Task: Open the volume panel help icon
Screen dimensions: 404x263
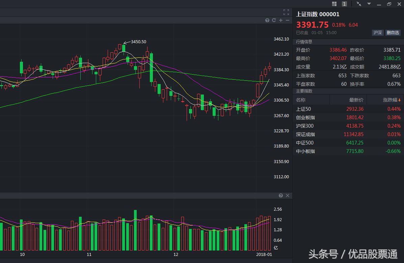Action: [281, 195]
